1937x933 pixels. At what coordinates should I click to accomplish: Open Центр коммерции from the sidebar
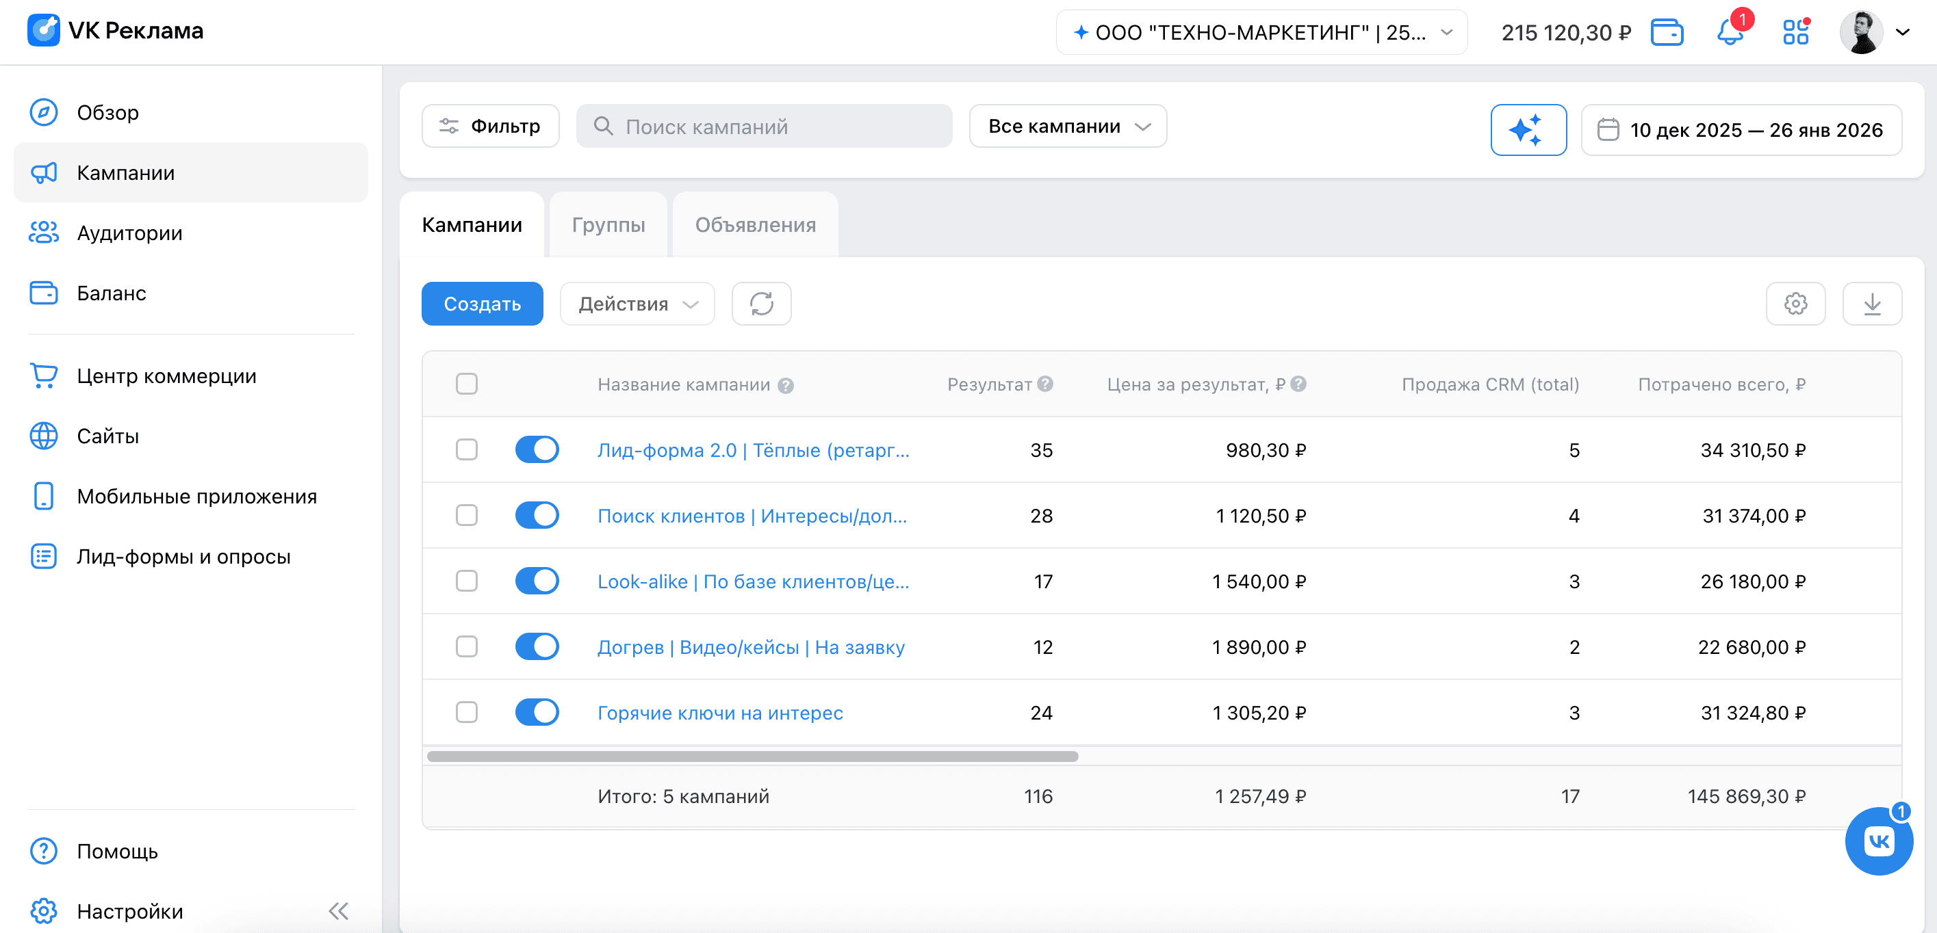(166, 376)
